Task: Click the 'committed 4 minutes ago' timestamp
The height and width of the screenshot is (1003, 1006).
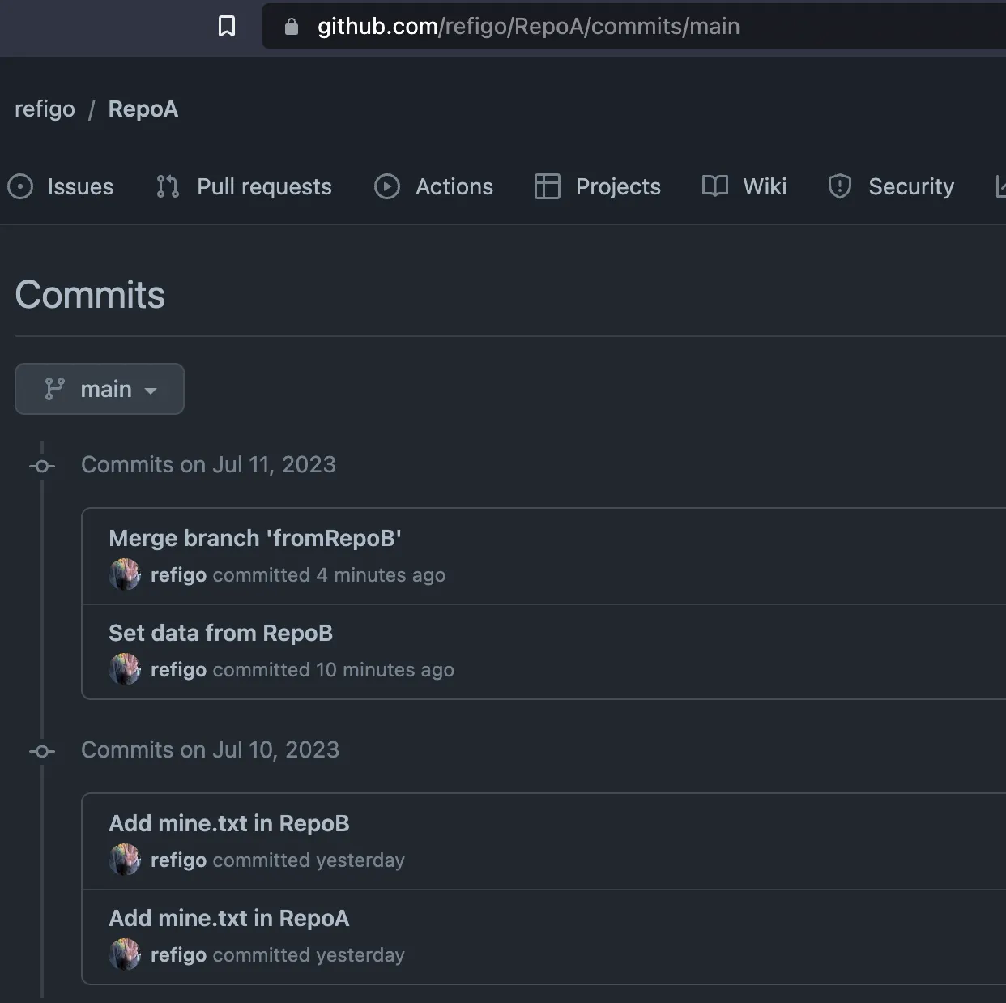Action: [329, 575]
